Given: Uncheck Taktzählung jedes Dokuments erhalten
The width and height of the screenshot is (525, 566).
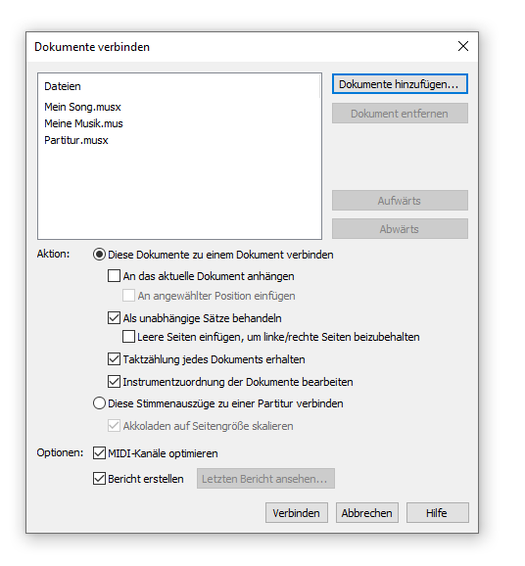Looking at the screenshot, I should 114,359.
